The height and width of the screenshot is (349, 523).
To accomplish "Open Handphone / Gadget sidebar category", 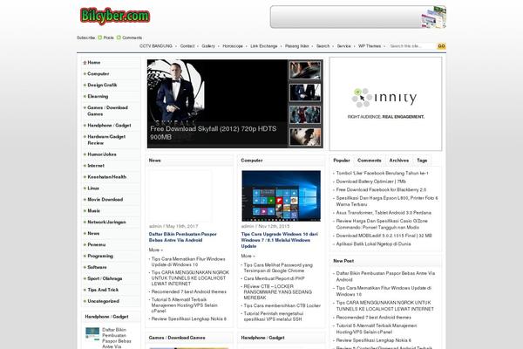I will [109, 126].
